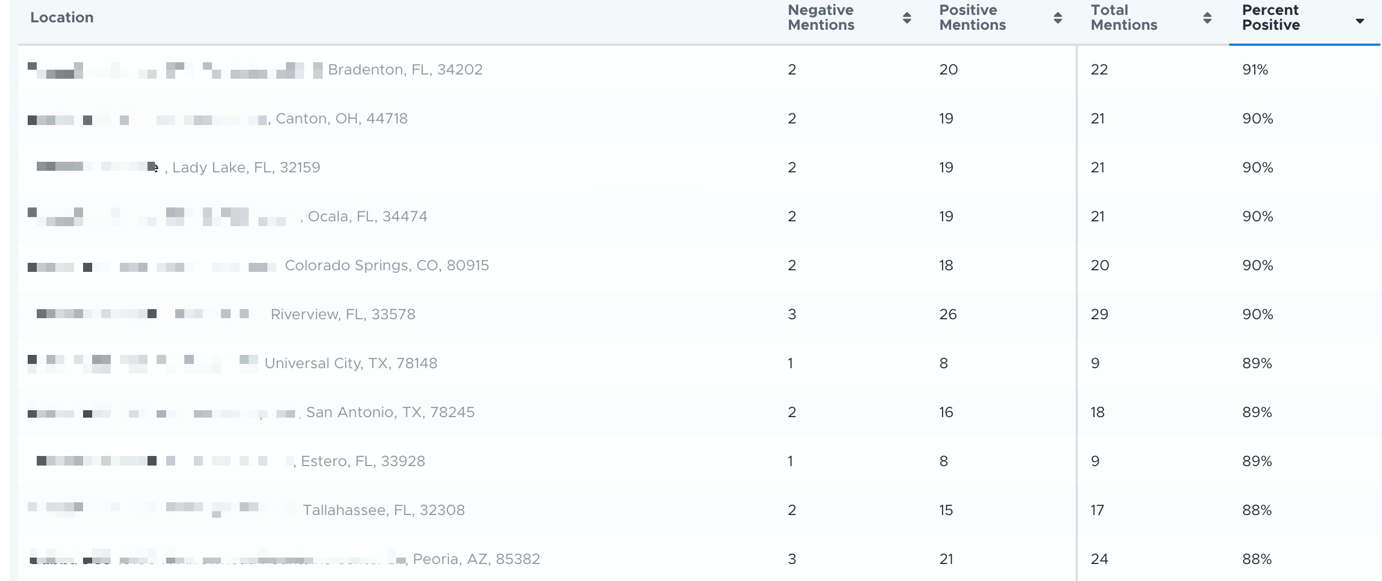The width and height of the screenshot is (1382, 581).
Task: Select the Percent Positive column header text
Action: [x=1270, y=18]
